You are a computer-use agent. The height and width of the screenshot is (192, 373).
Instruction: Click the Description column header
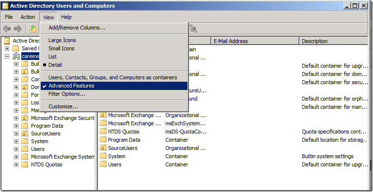point(333,41)
